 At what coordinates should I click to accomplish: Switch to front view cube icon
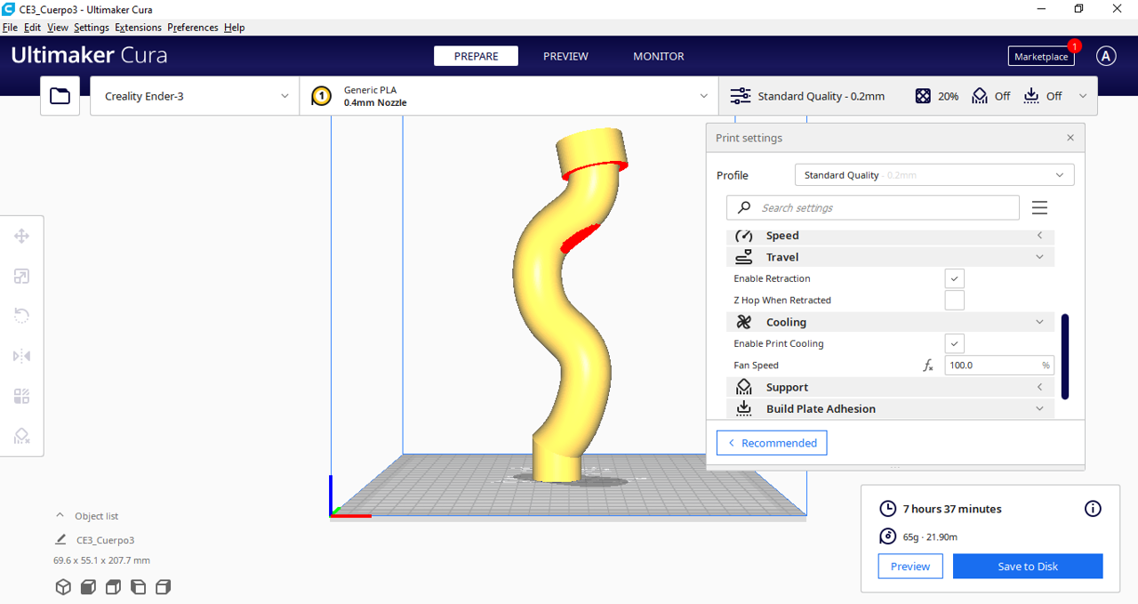pyautogui.click(x=88, y=587)
